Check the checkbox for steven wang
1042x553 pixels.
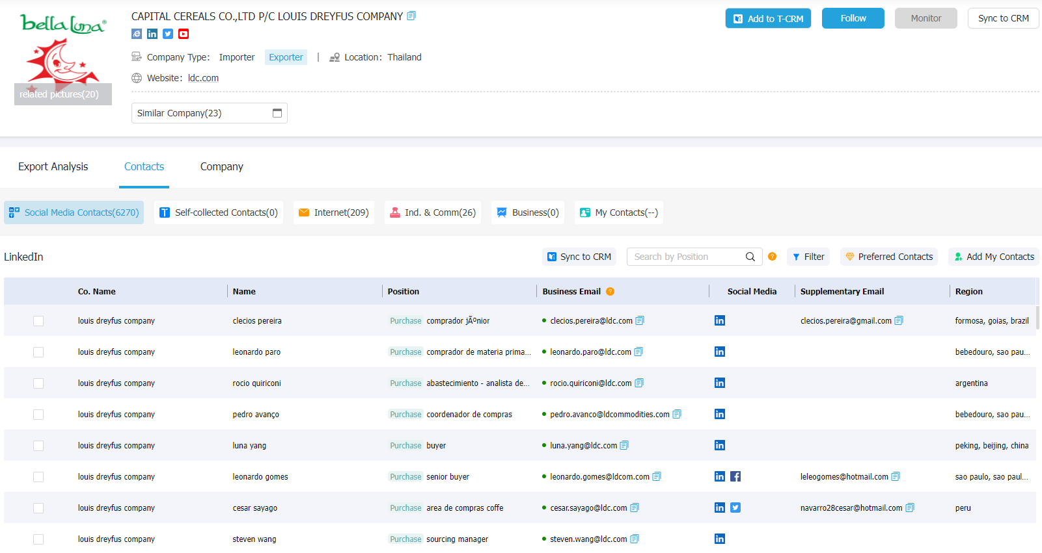click(x=38, y=539)
